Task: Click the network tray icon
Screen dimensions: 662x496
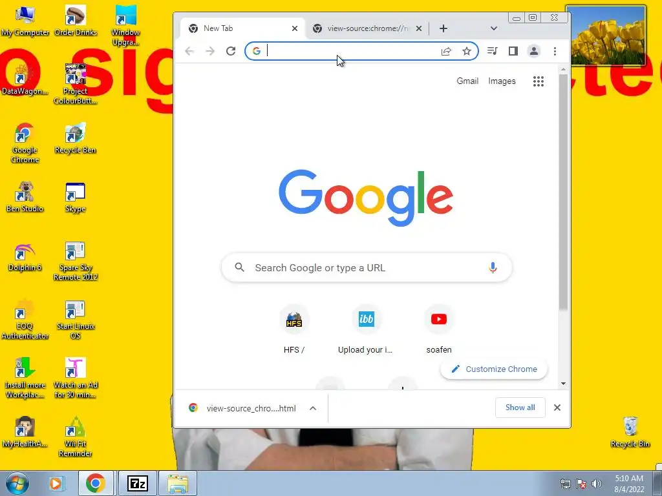Action: pos(565,484)
